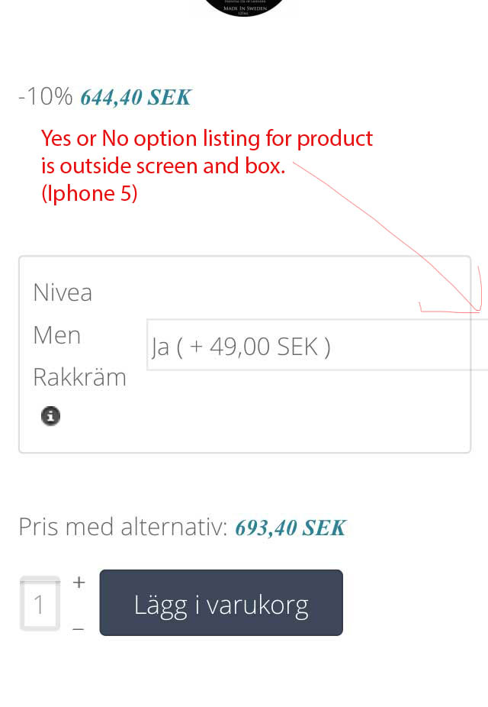Viewport: 488px width, 707px height.
Task: Click the word Men in option label
Action: tap(56, 335)
